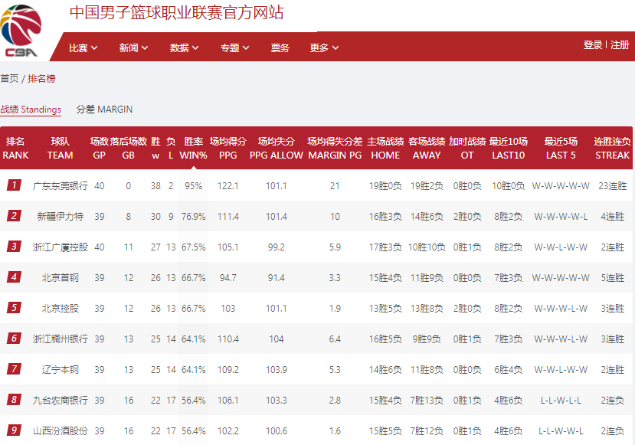Click the rank 5 badge
Screen dimensions: 635x445
[x=15, y=308]
